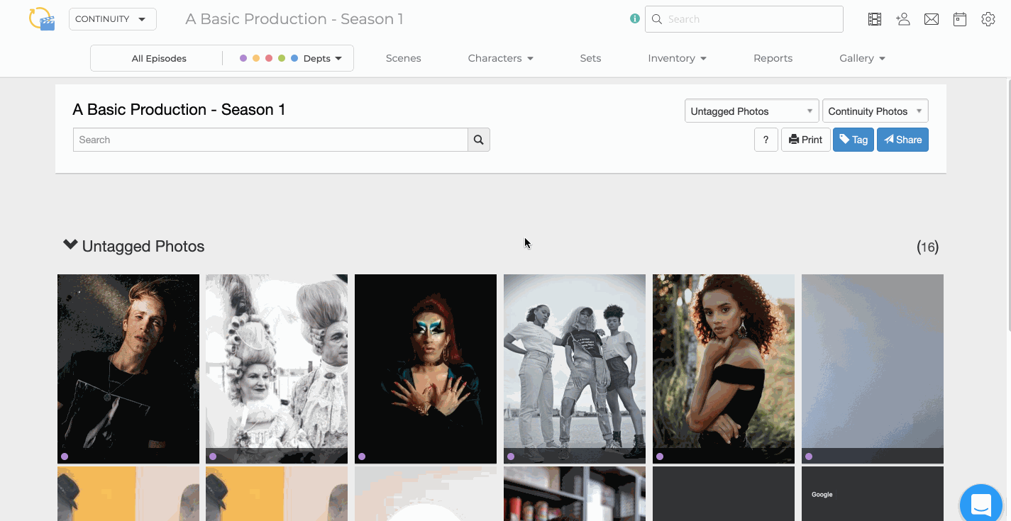Open the CONTINUITY module dropdown
Image resolution: width=1011 pixels, height=521 pixels.
coord(113,19)
